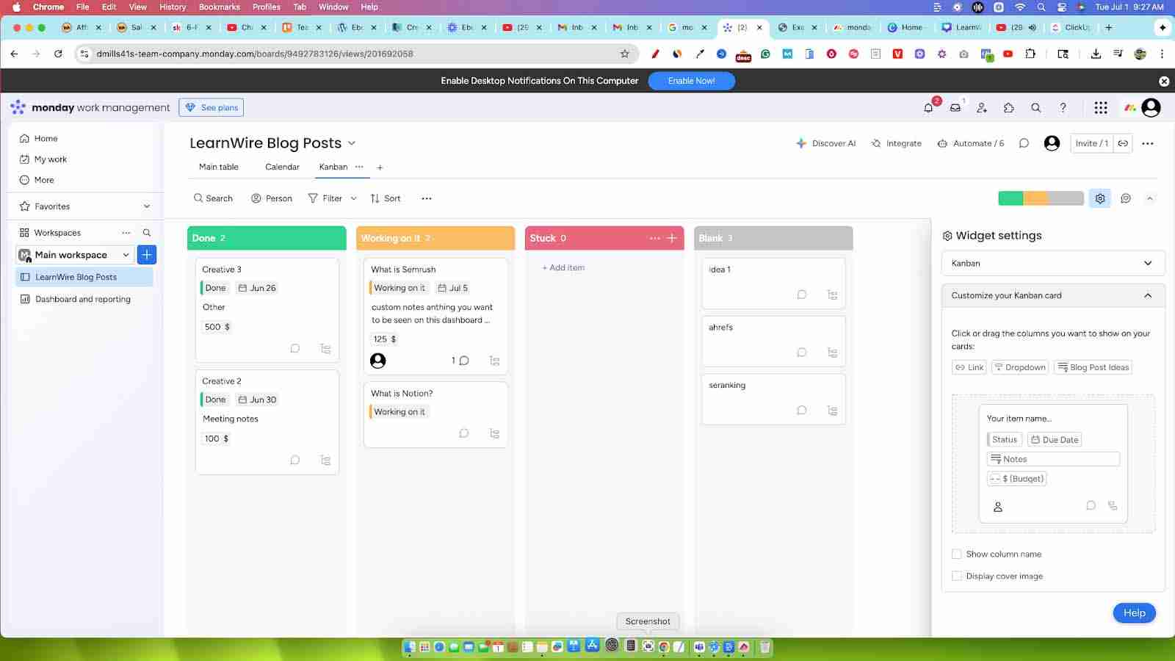Screen dimensions: 1175x661
Task: Click the Enable Now notifications button
Action: pos(691,81)
